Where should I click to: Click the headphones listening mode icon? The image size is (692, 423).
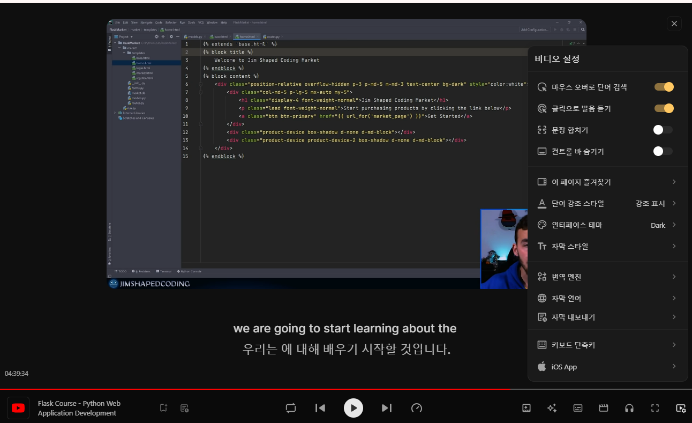click(x=629, y=408)
